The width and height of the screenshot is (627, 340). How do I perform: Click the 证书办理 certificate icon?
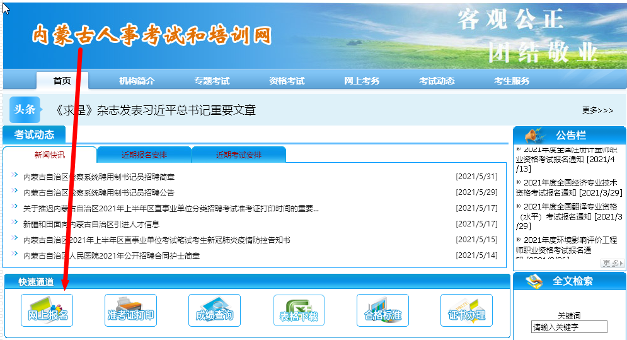(466, 310)
